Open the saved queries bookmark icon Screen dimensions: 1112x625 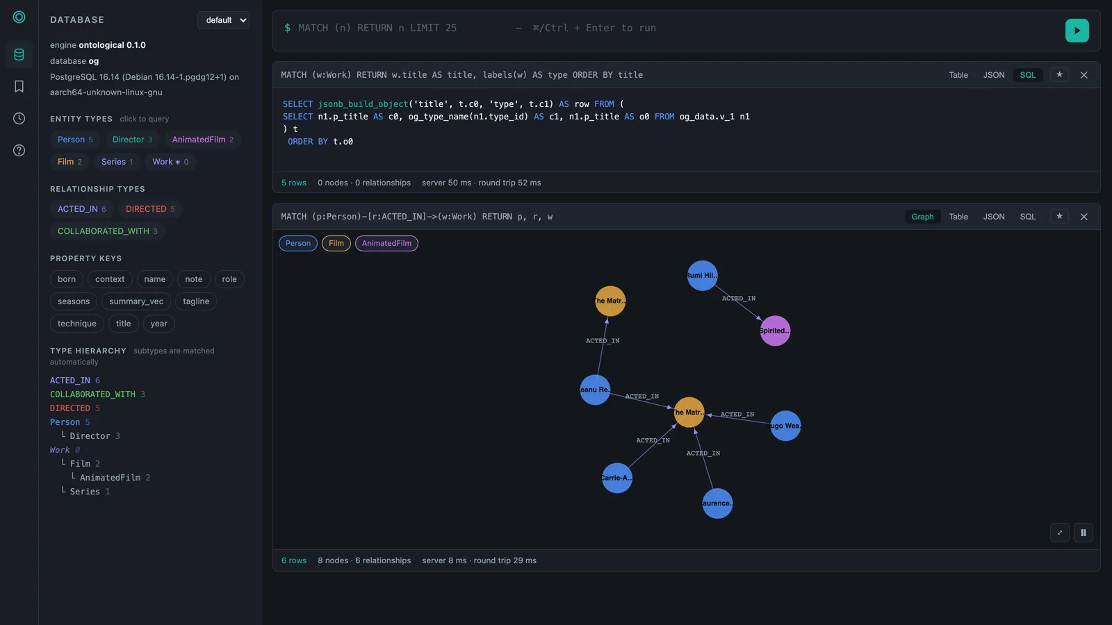click(x=19, y=86)
